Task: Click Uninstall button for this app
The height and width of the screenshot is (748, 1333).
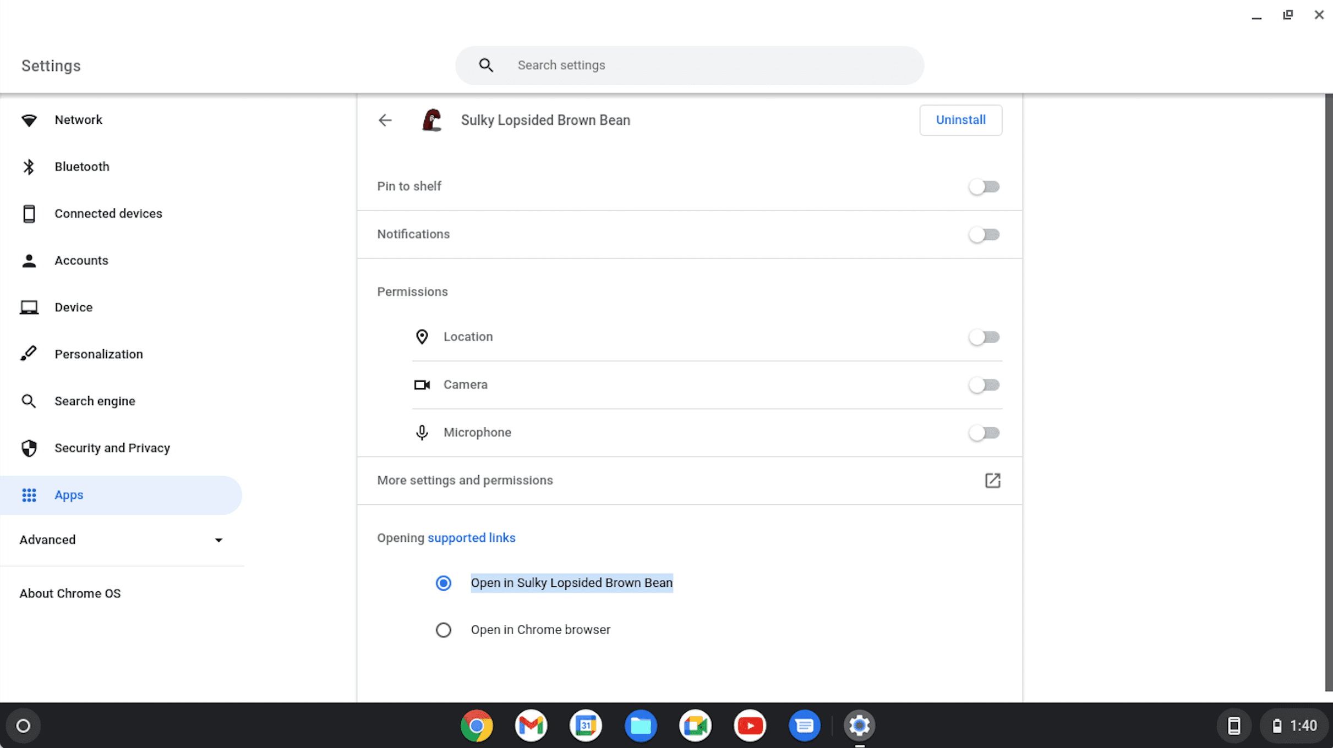Action: (x=960, y=120)
